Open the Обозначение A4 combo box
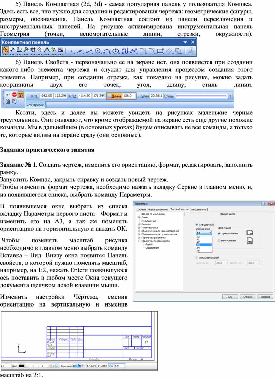This screenshot has width=275, height=379. (x=204, y=233)
